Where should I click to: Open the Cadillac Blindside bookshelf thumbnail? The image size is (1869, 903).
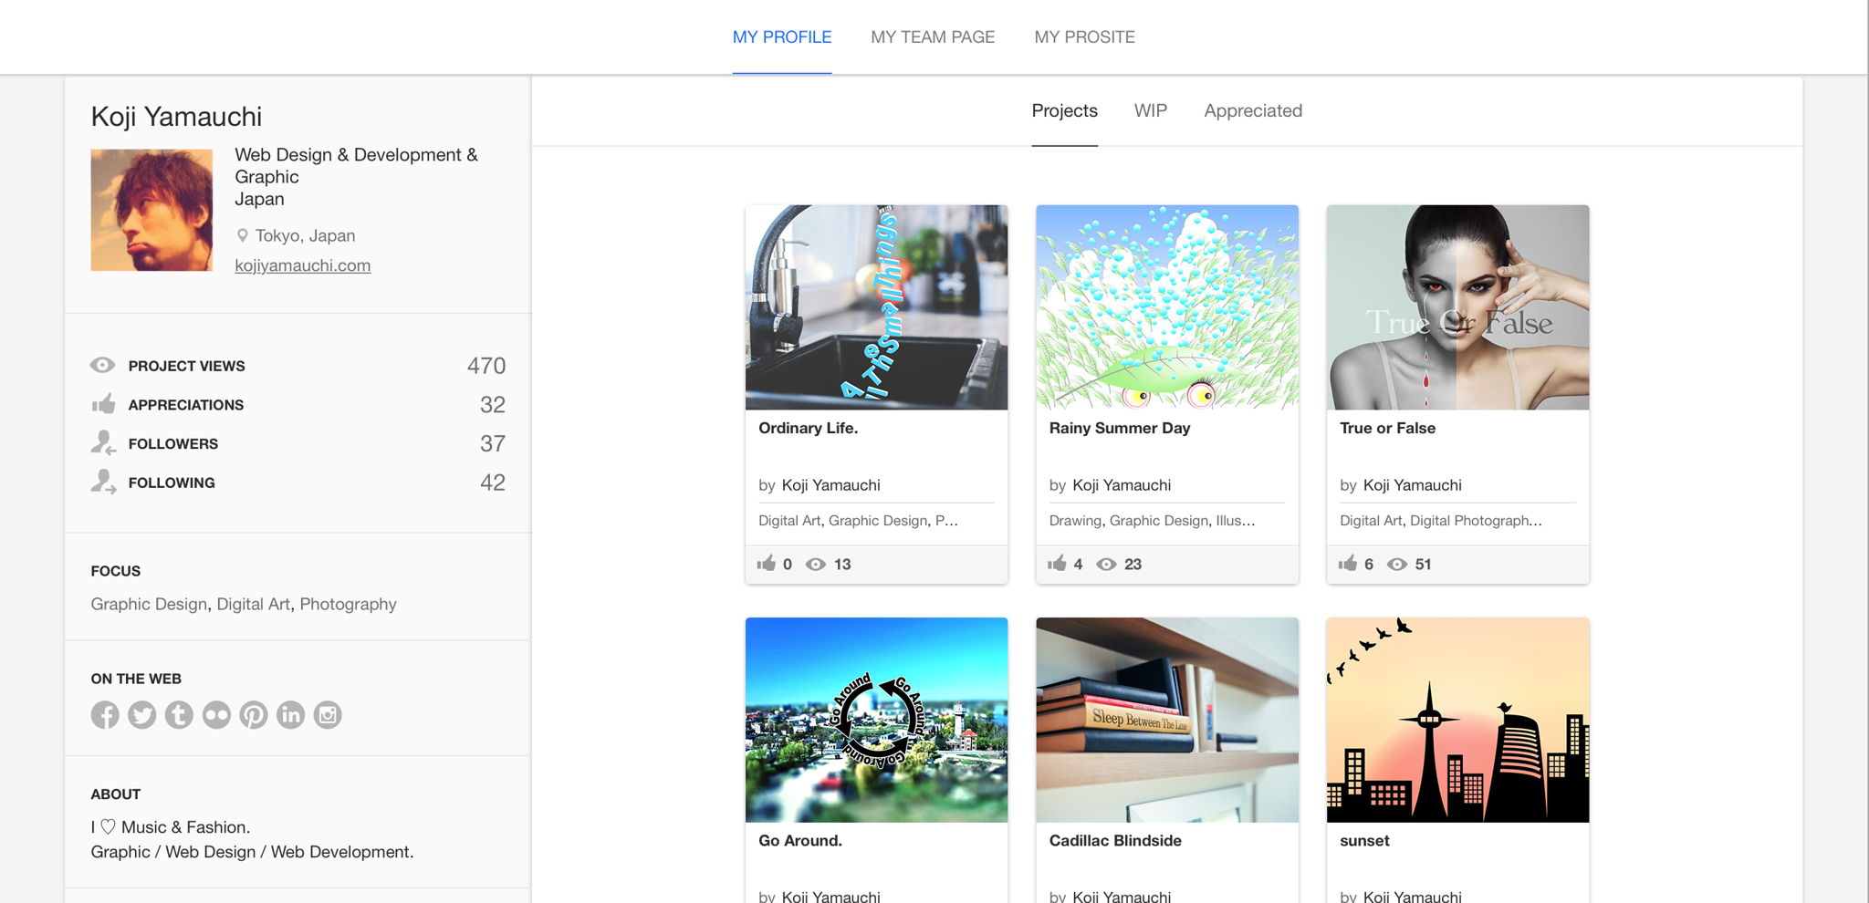point(1167,720)
